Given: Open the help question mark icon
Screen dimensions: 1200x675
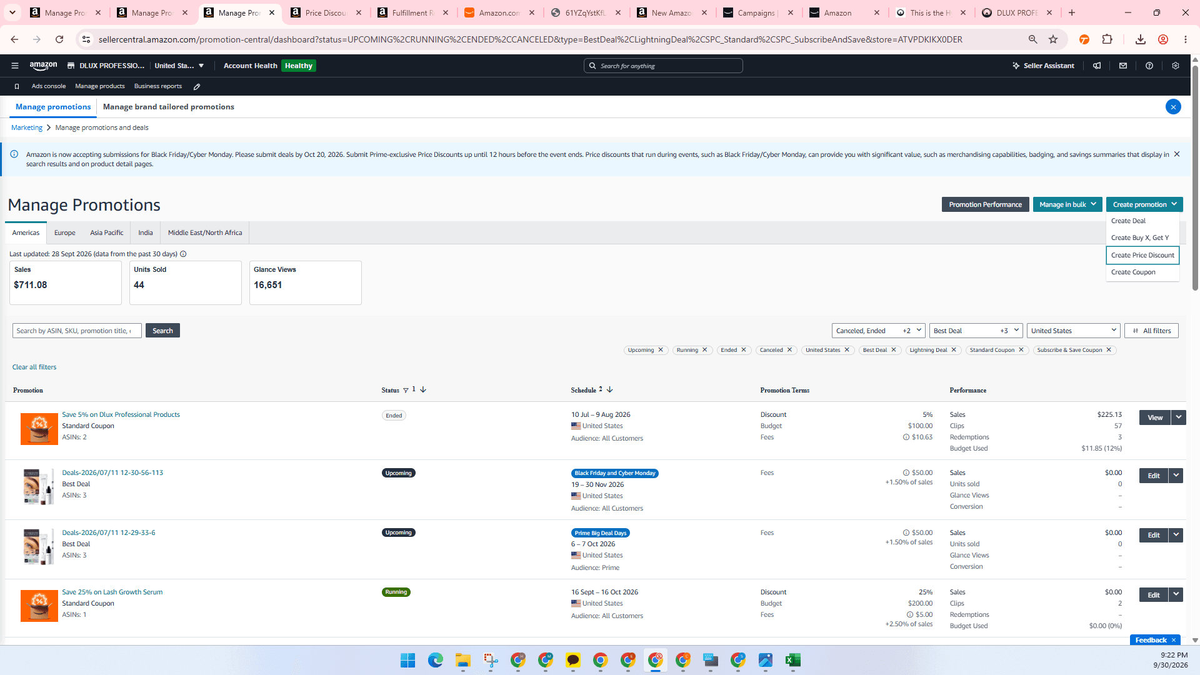Looking at the screenshot, I should 1149,66.
